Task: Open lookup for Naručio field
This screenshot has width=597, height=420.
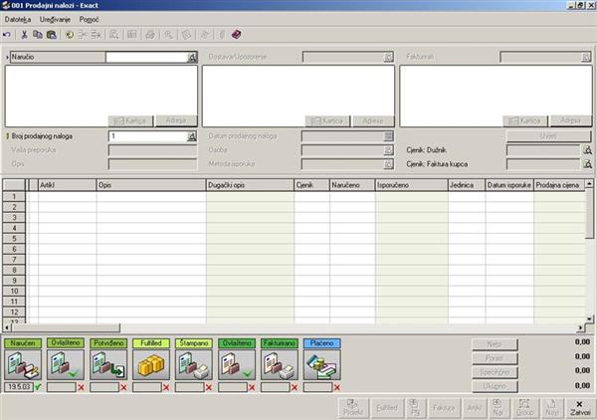Action: click(x=192, y=58)
